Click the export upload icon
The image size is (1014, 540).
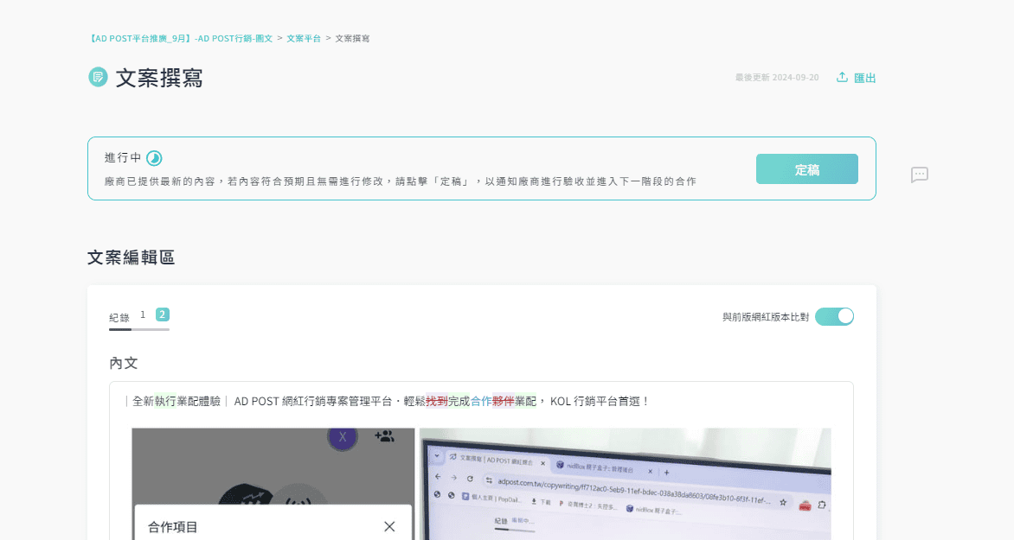842,78
